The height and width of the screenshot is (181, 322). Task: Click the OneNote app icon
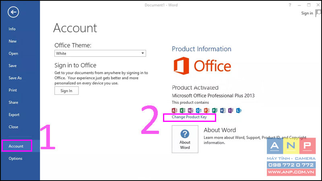(x=190, y=110)
